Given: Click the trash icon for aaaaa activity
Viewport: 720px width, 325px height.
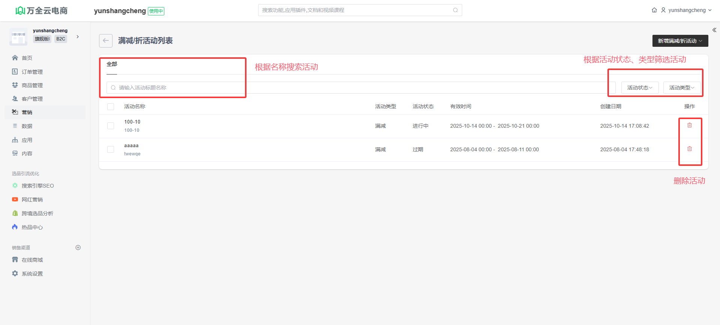Looking at the screenshot, I should tap(689, 149).
